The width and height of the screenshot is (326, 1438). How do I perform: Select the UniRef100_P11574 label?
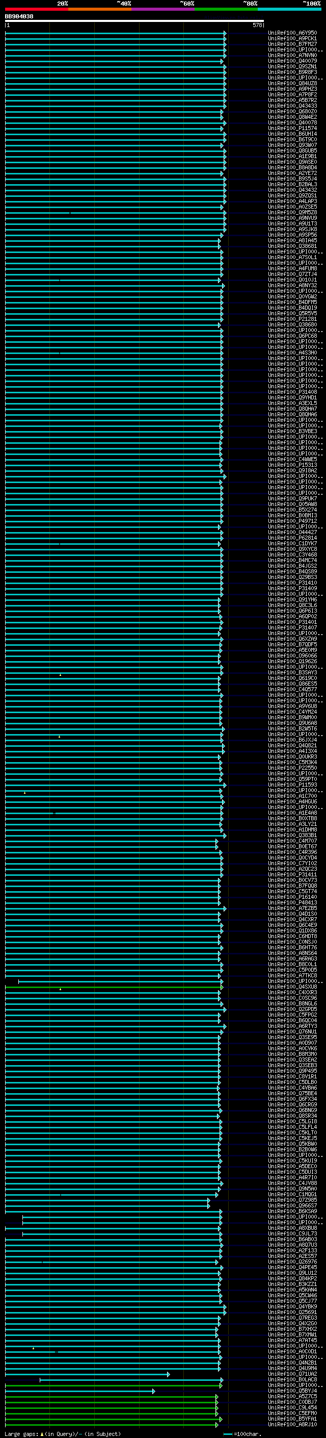(292, 129)
